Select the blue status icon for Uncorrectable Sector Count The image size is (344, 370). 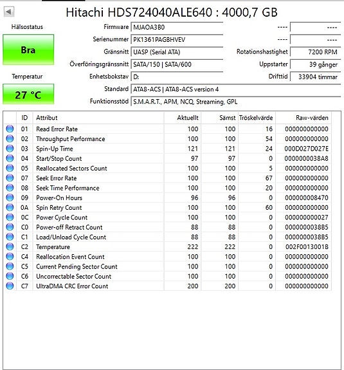10,276
